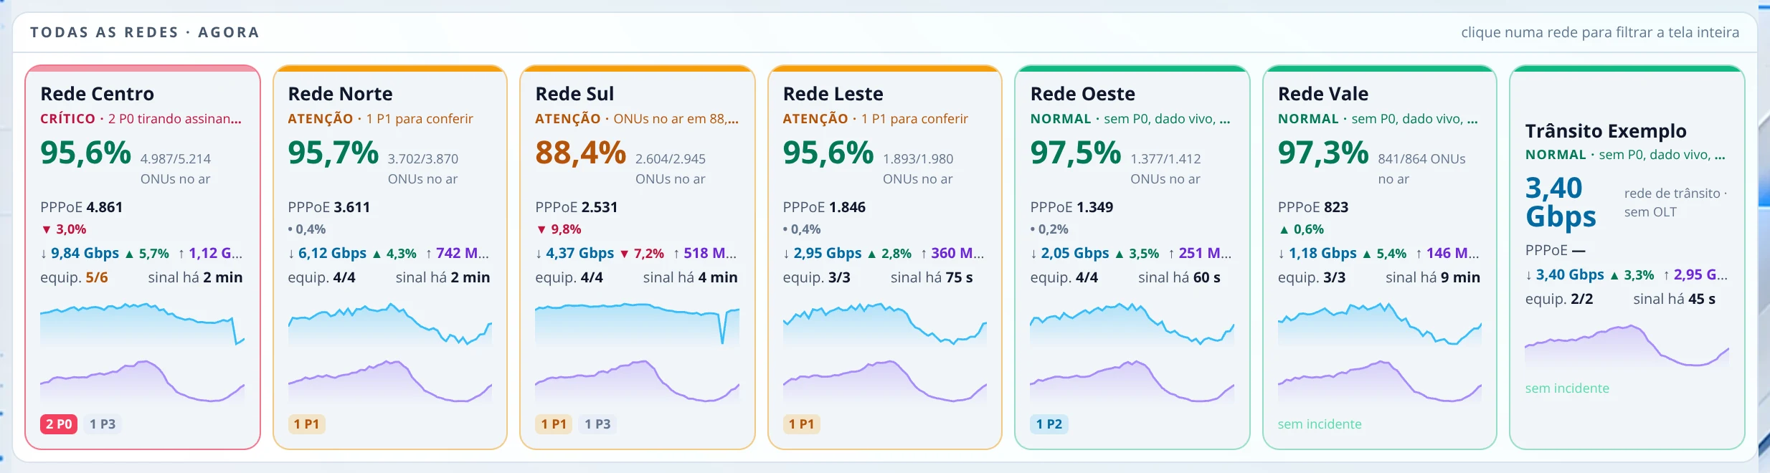Click equip. 5/6 in Rede Centro

click(75, 277)
